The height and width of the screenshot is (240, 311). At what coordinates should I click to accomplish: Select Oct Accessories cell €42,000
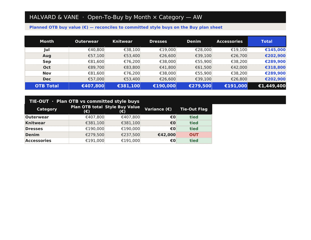[229, 67]
